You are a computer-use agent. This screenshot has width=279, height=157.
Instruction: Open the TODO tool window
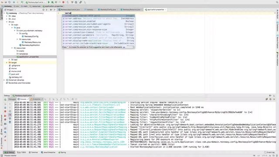21,153
